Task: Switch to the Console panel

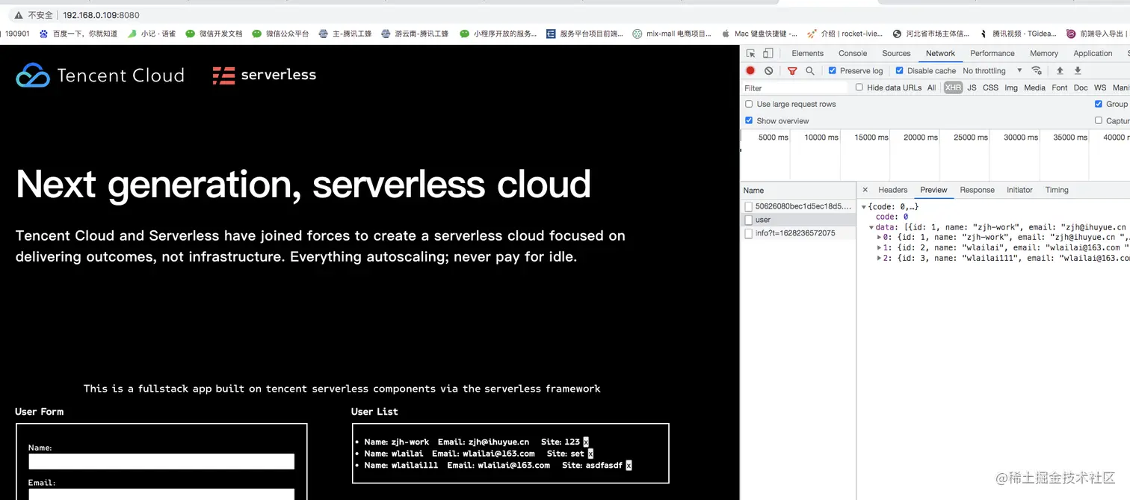Action: (853, 54)
